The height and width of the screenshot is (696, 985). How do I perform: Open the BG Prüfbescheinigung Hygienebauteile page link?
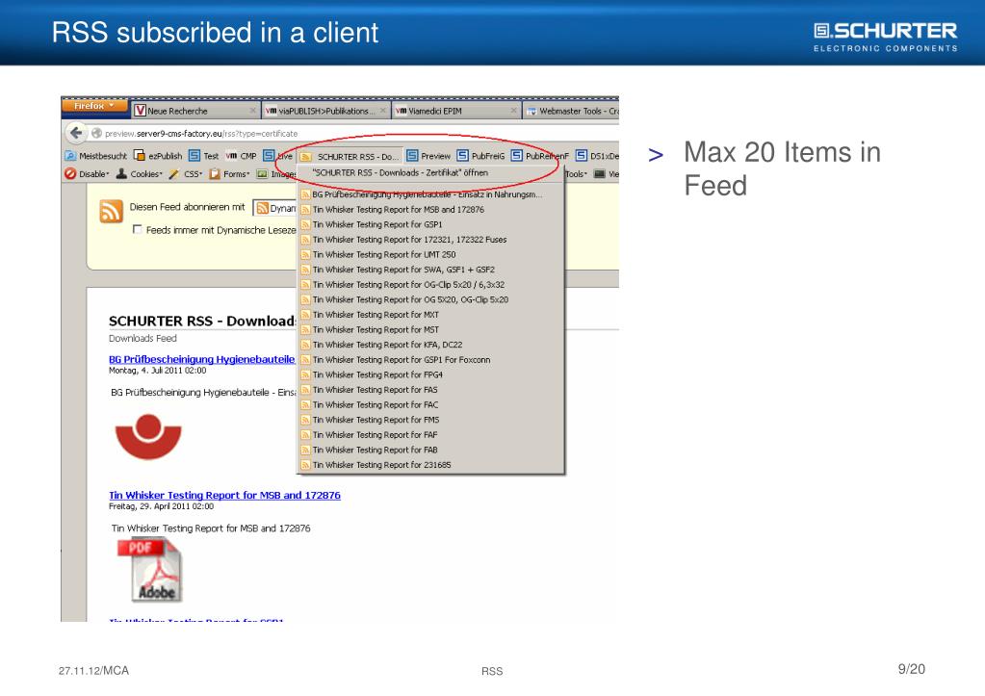point(201,359)
